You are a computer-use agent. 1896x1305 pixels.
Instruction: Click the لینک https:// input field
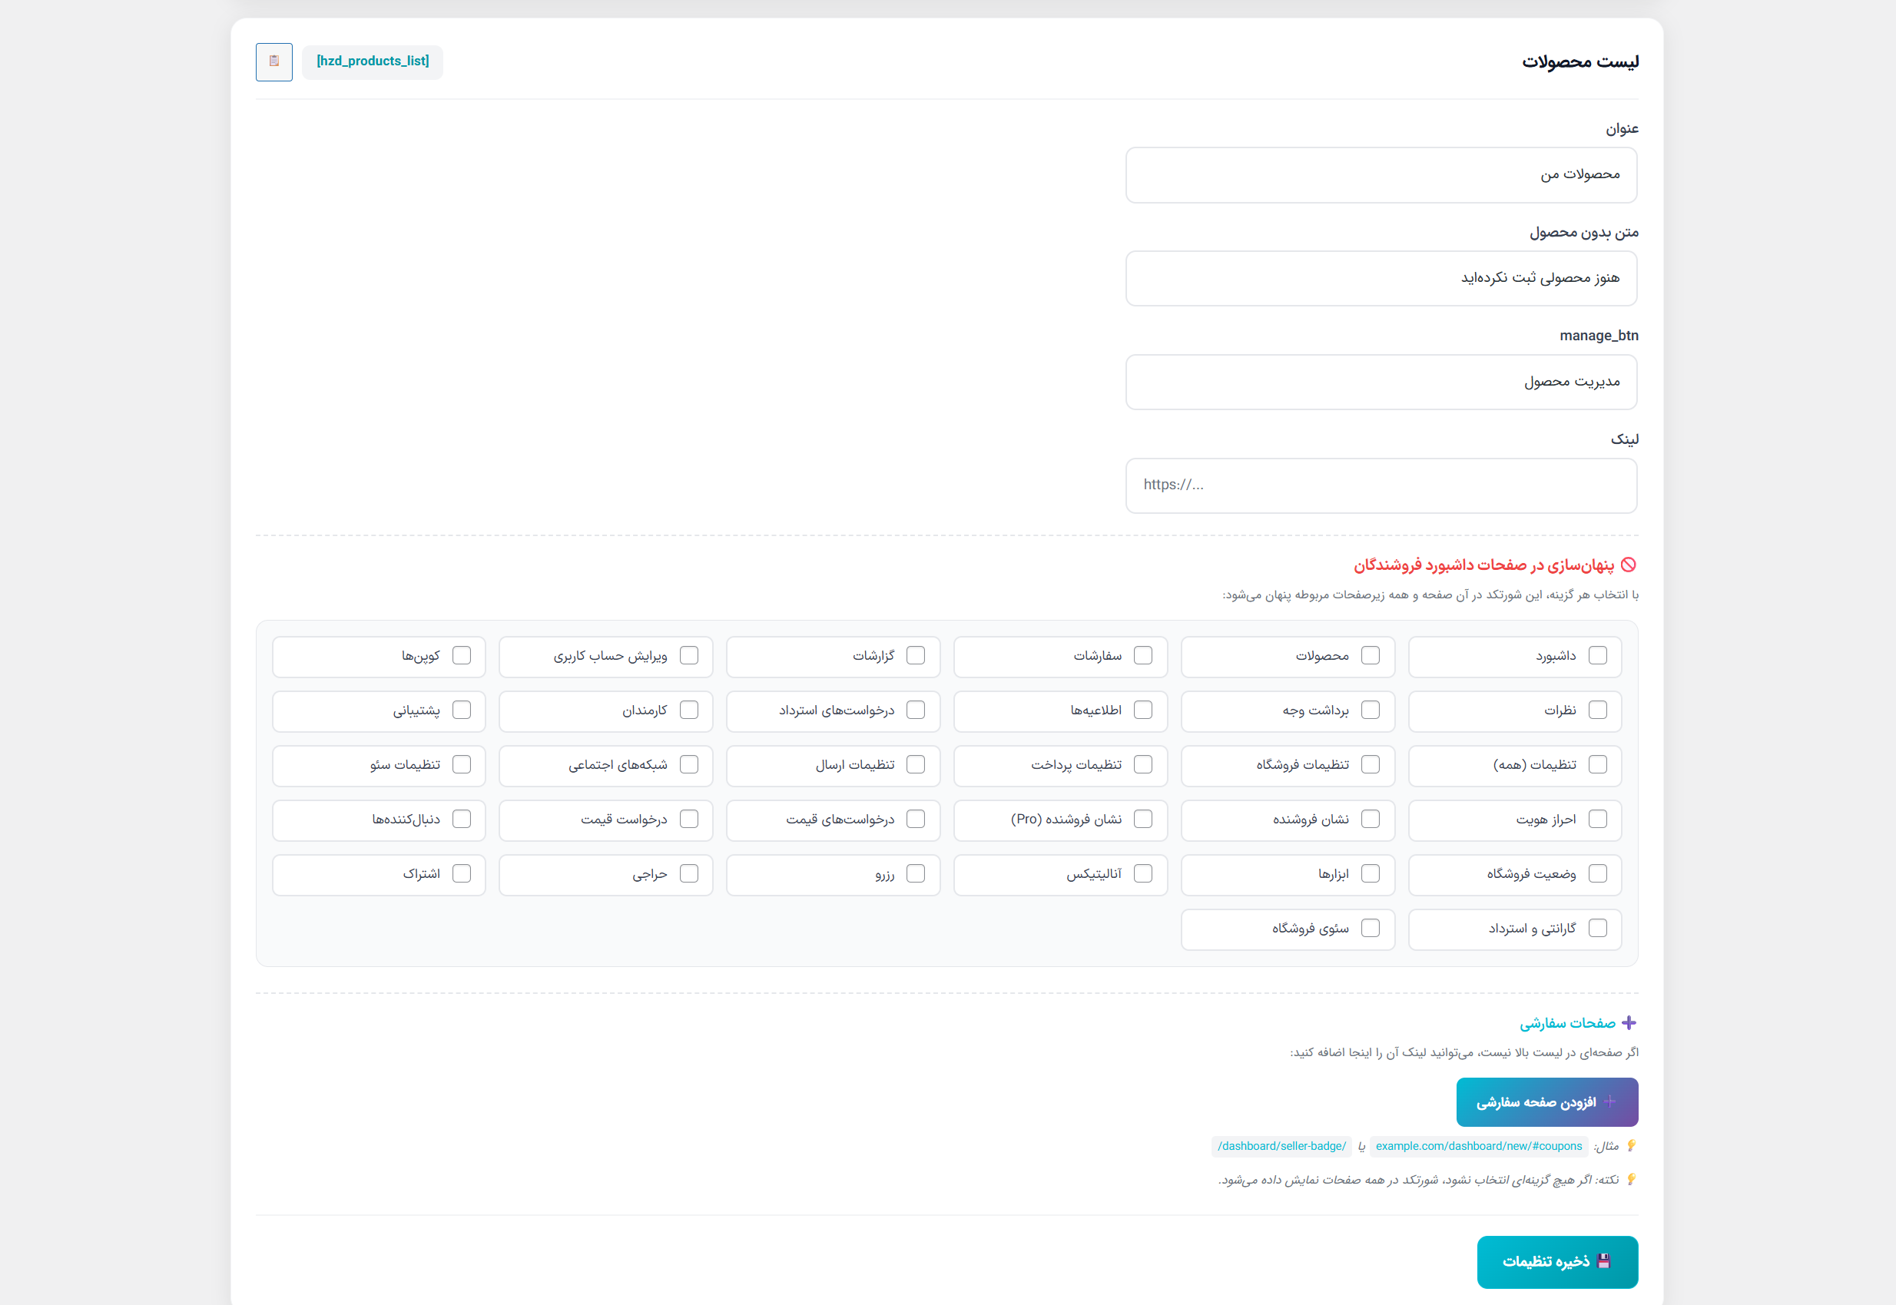(x=1381, y=485)
